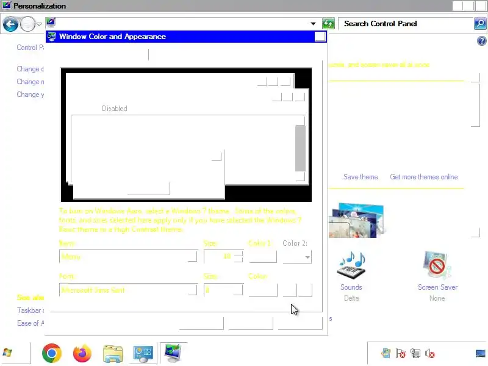Open Help with the blue question mark
The height and width of the screenshot is (366, 488).
(481, 41)
